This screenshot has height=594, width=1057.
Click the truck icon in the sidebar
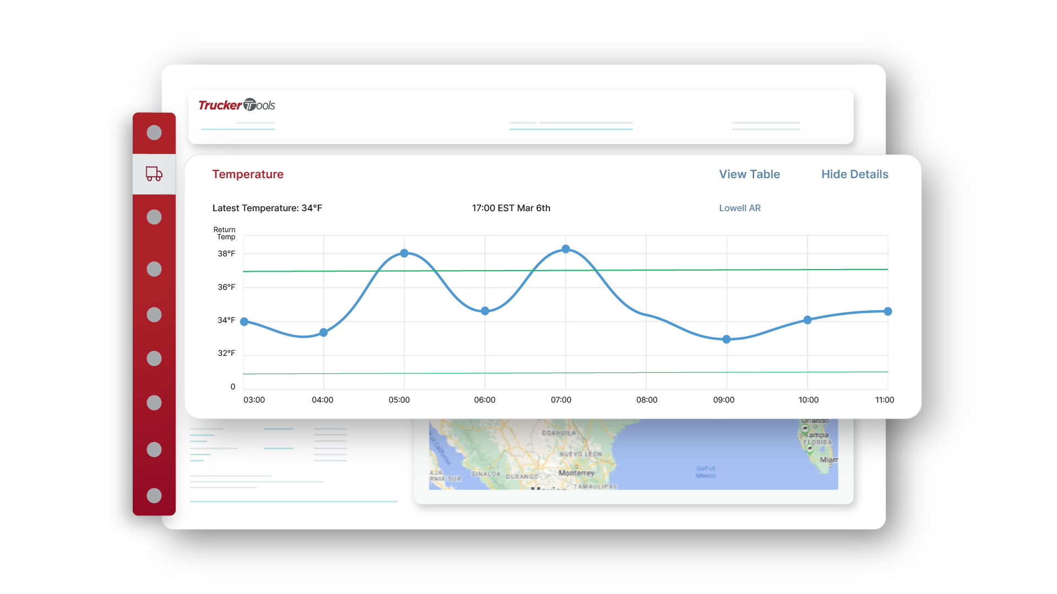coord(154,174)
